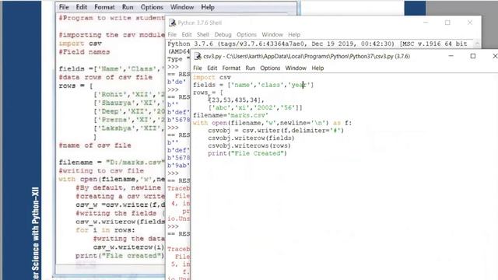Open Shell menu in Python Shell window

coord(202,34)
